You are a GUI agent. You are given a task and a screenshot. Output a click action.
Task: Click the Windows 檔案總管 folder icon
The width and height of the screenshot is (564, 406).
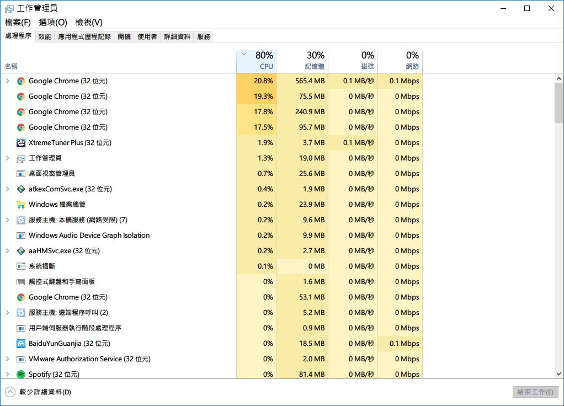[21, 205]
